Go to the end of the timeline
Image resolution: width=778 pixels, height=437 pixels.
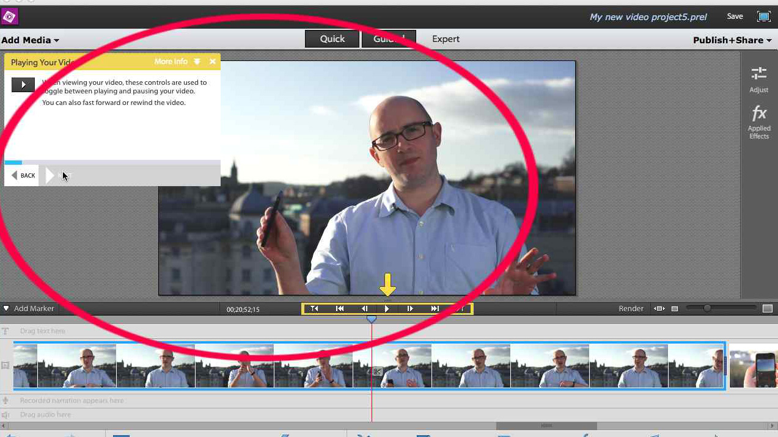tap(435, 309)
